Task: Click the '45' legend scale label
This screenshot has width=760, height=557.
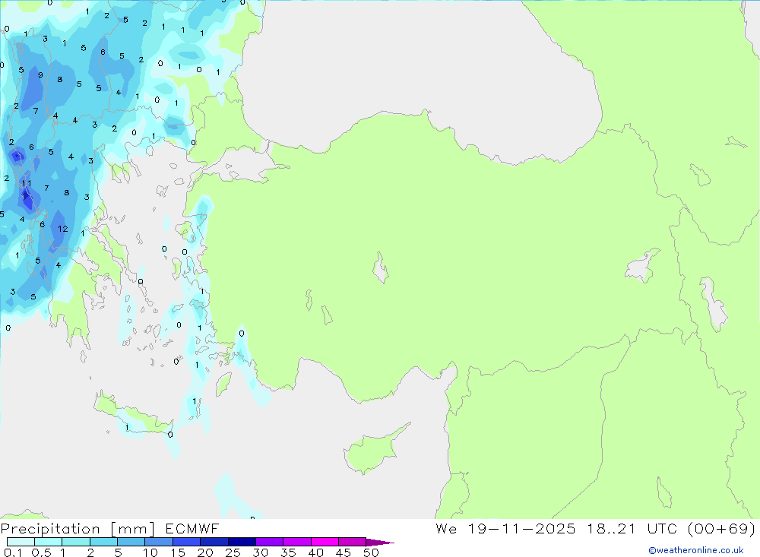Action: (x=344, y=552)
